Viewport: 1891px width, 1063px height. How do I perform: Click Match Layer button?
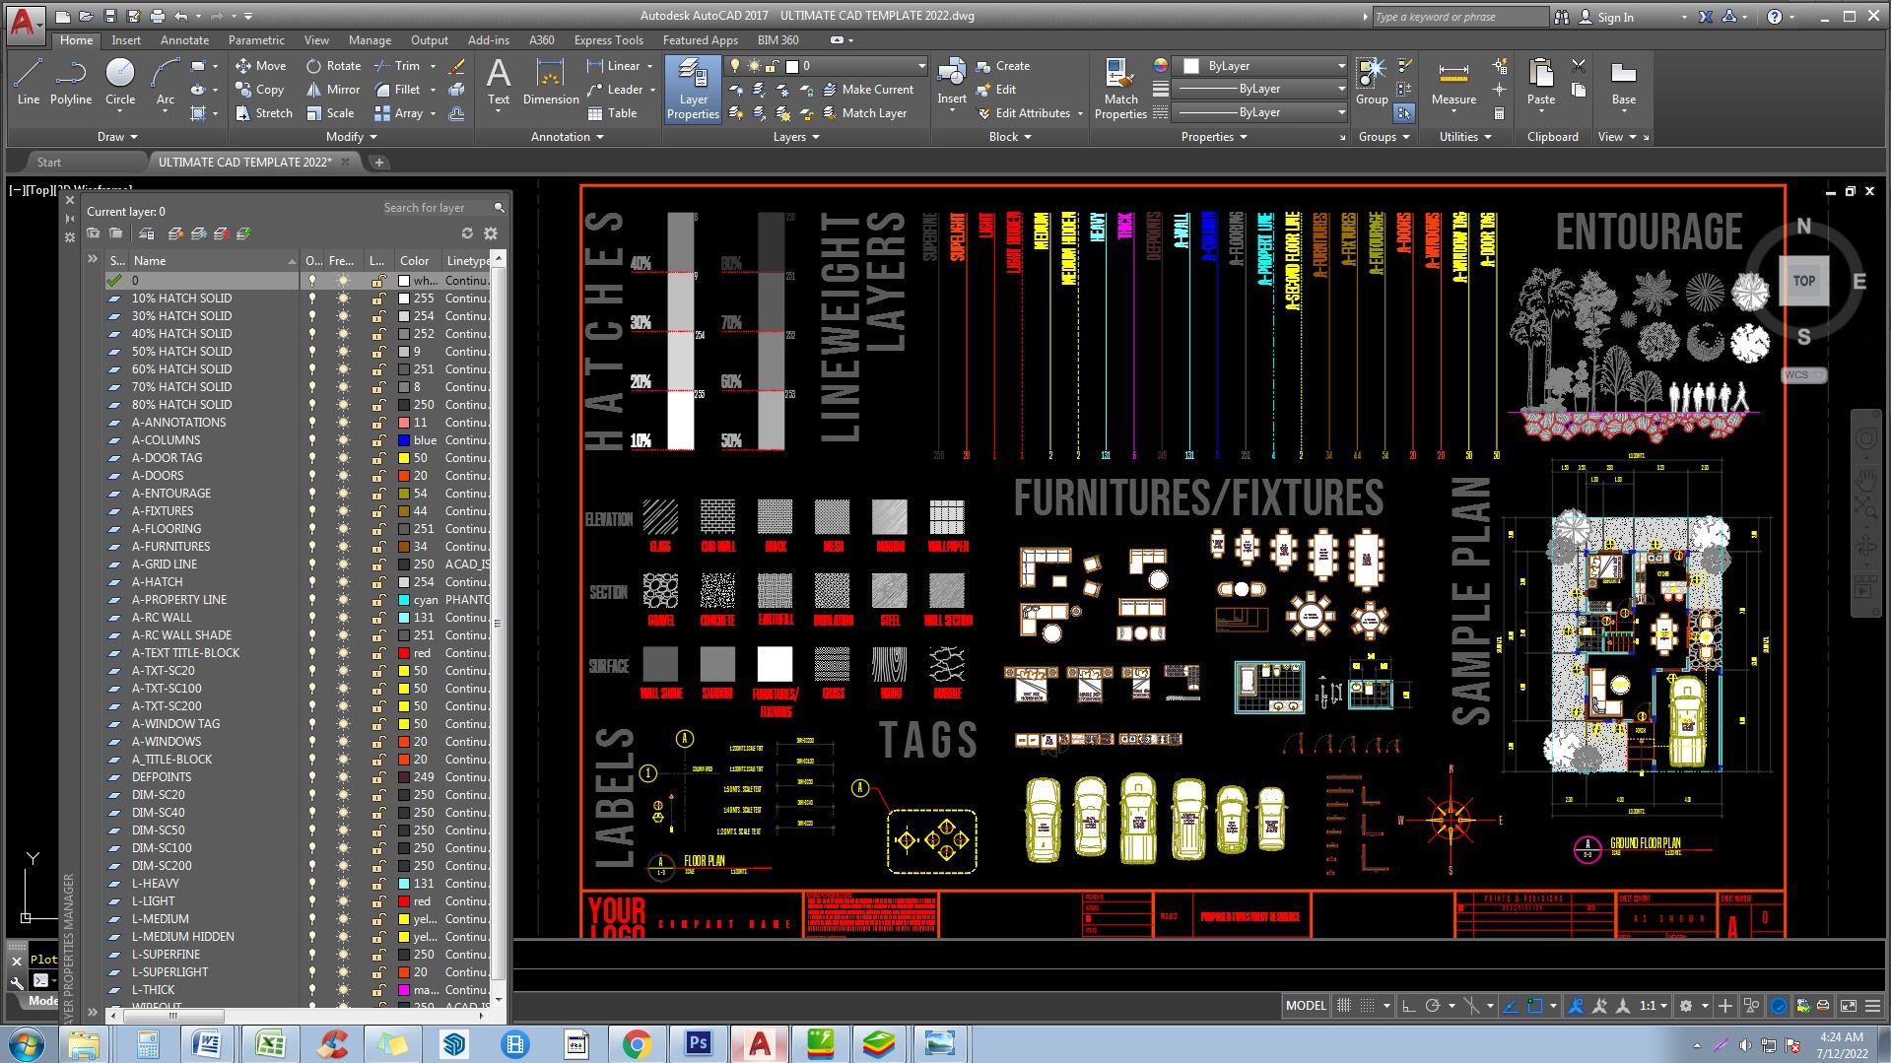(x=863, y=113)
